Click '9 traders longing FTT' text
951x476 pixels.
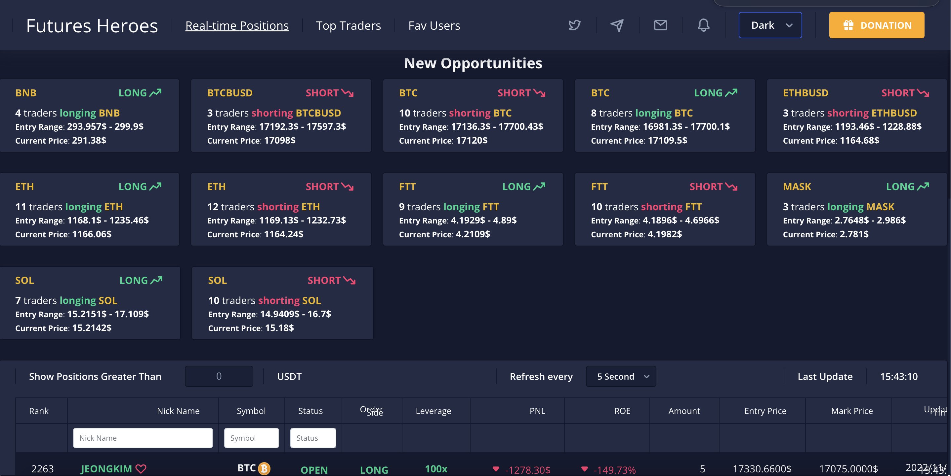(x=449, y=206)
